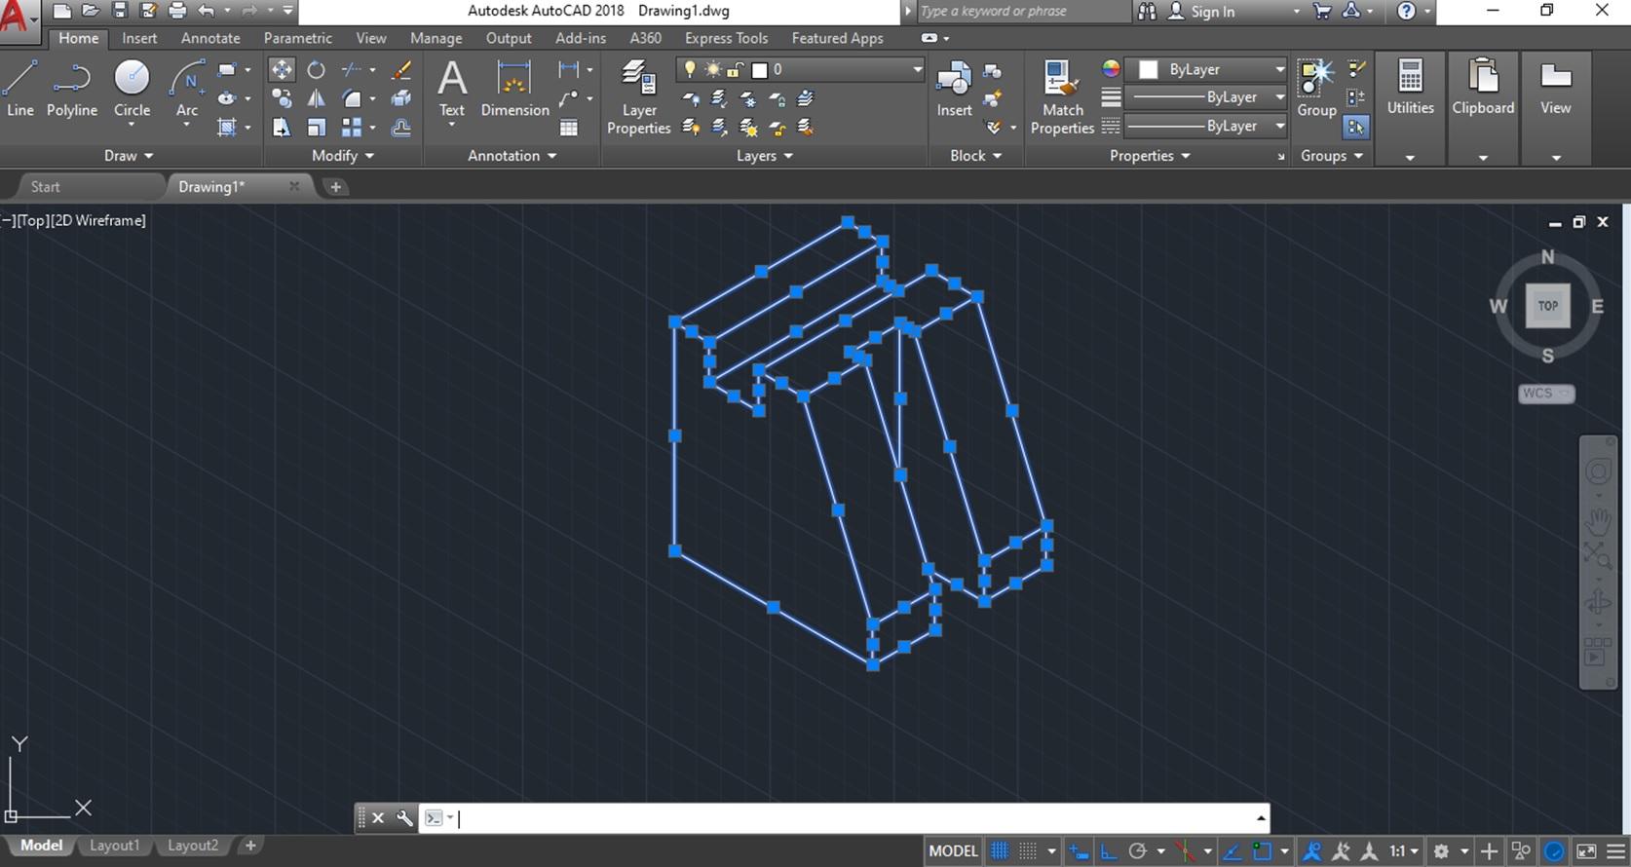Image resolution: width=1631 pixels, height=867 pixels.
Task: Open the layer selection dropdown
Action: click(916, 70)
